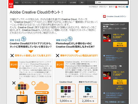Viewport: 138px width, 104px height.
Task: Click プランに加入する under the 5,000円 plan
Action: (x=120, y=45)
